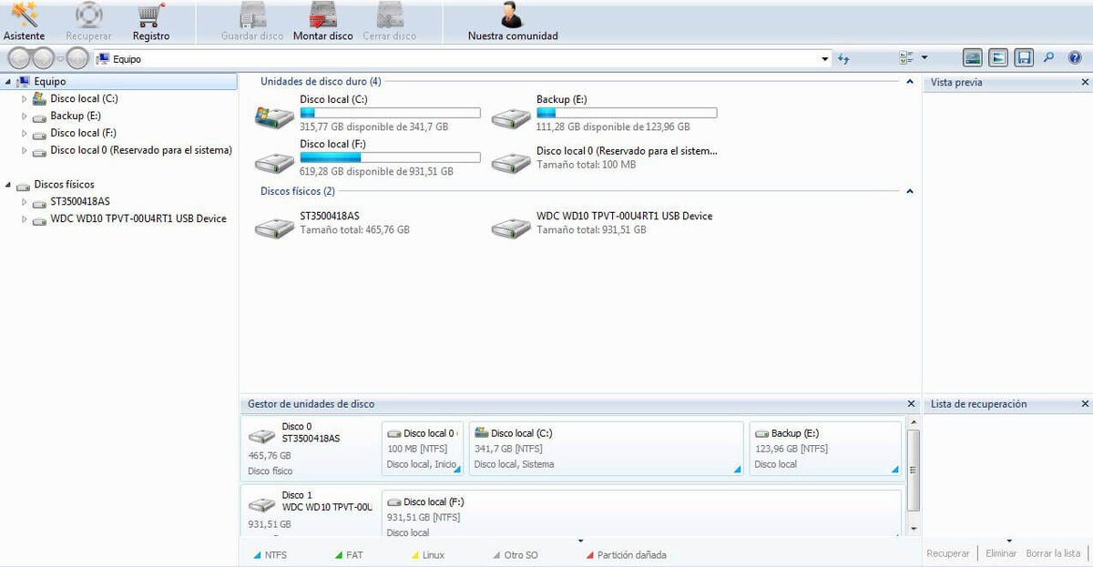Viewport: 1093px width, 567px height.
Task: Click the FAT legend entry
Action: pyautogui.click(x=349, y=554)
